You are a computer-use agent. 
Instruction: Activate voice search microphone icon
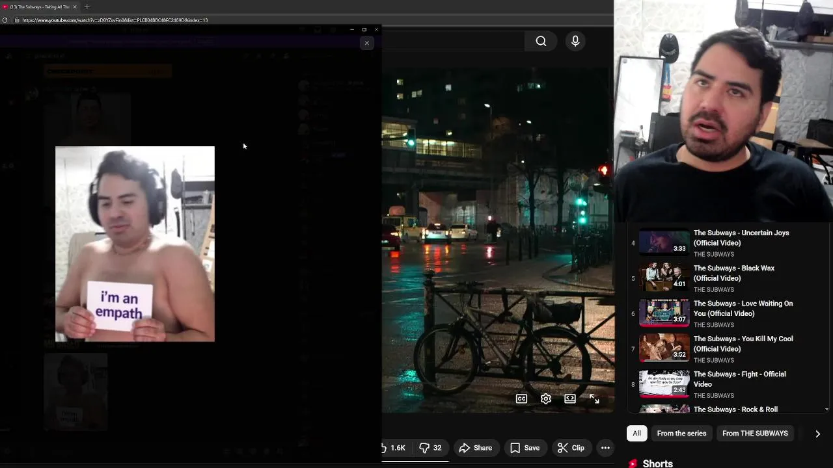coord(575,41)
